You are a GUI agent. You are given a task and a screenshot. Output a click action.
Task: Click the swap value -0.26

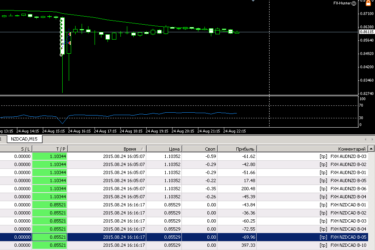click(211, 197)
